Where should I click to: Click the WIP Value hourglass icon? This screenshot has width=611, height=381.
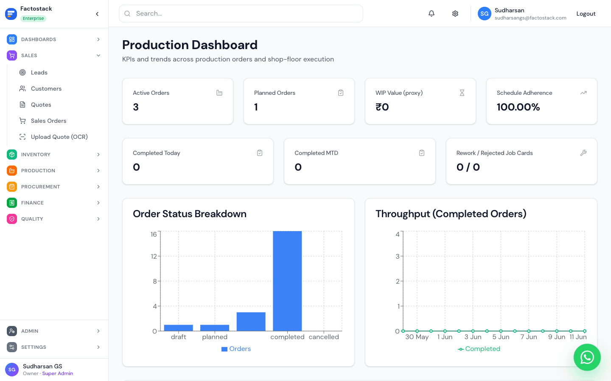coord(462,93)
